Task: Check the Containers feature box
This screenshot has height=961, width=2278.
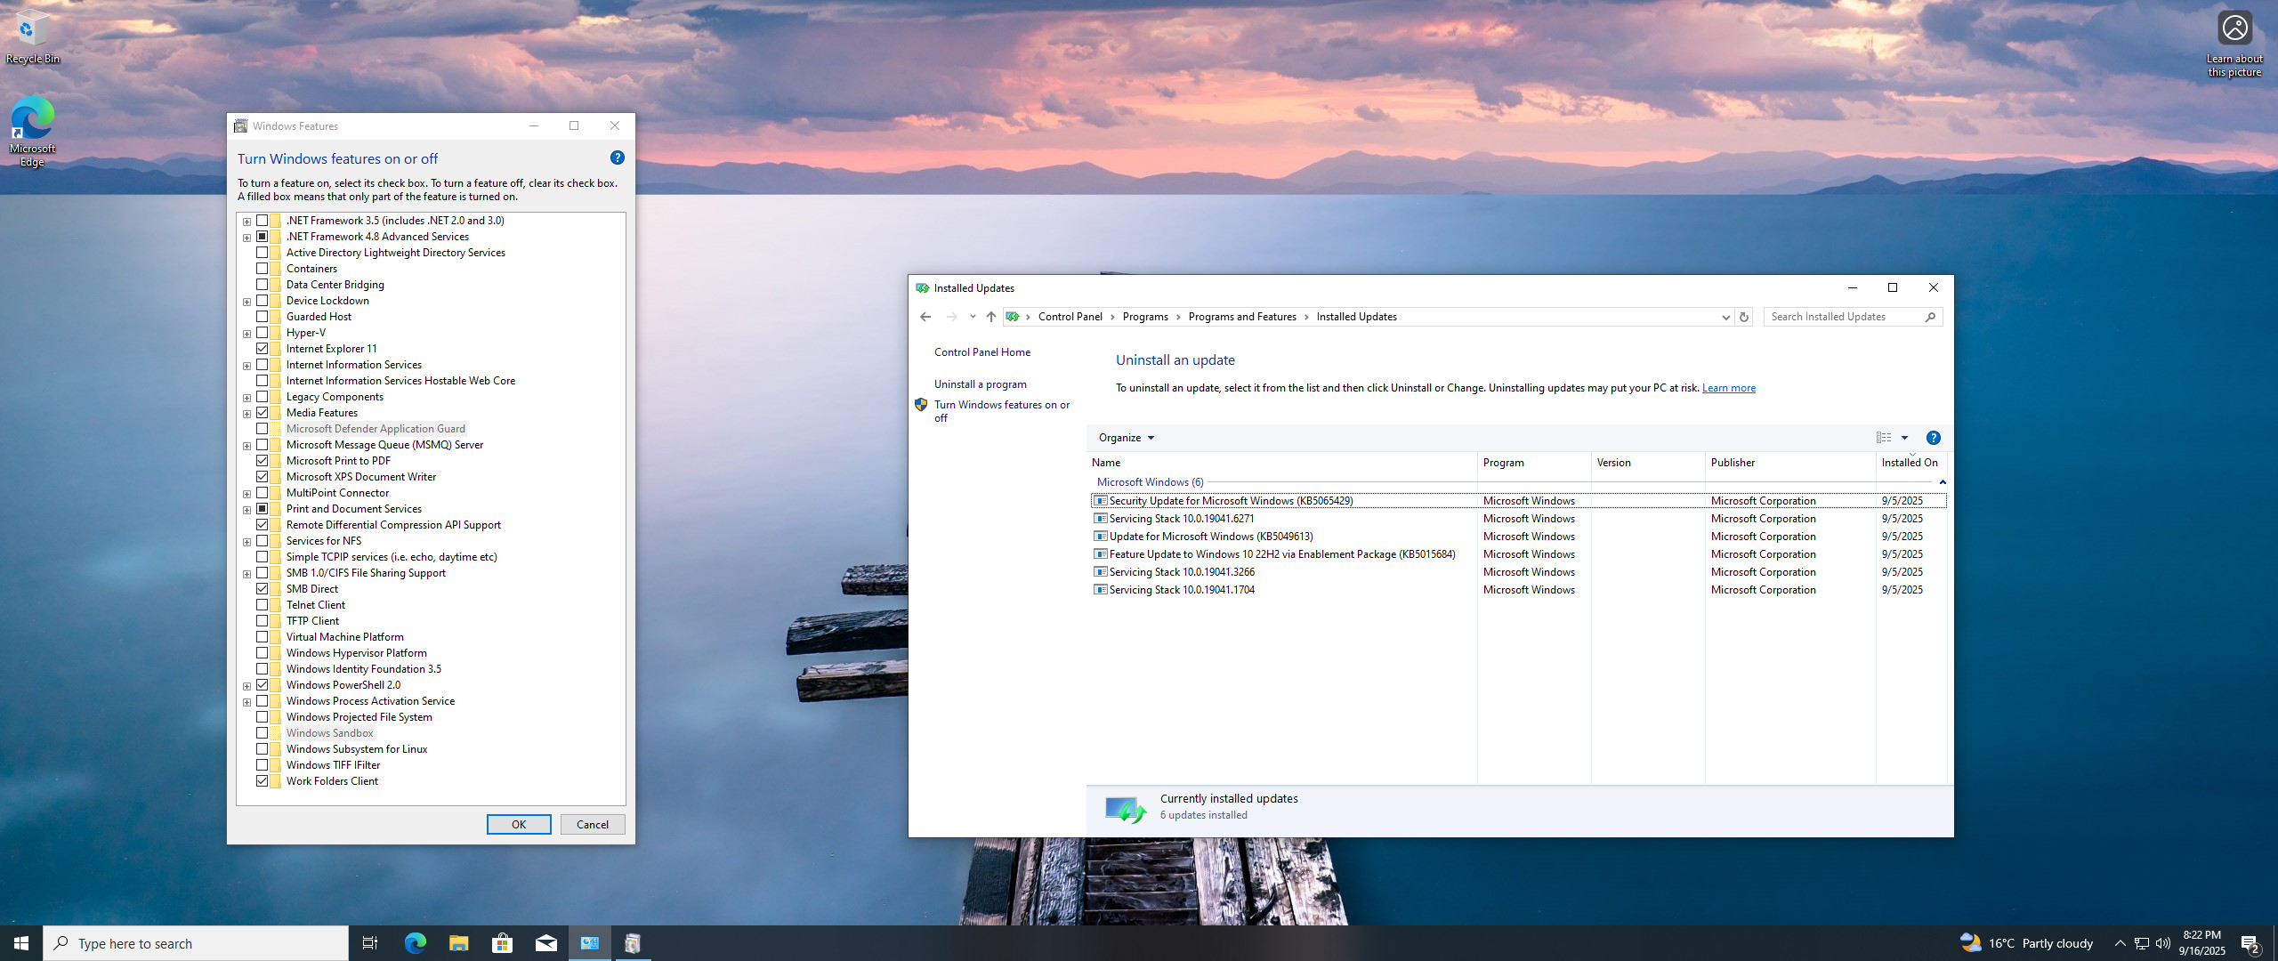Action: (262, 269)
